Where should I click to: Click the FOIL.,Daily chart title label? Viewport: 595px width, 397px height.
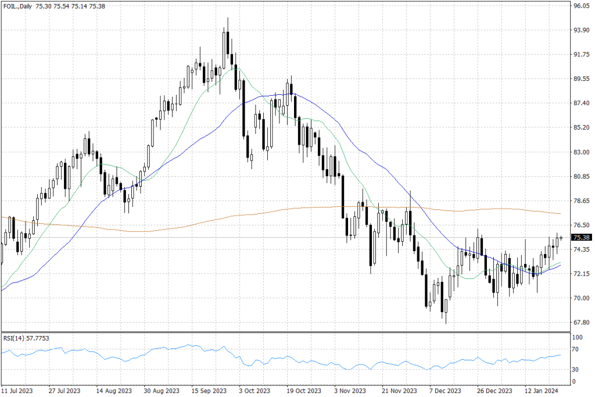(x=17, y=5)
